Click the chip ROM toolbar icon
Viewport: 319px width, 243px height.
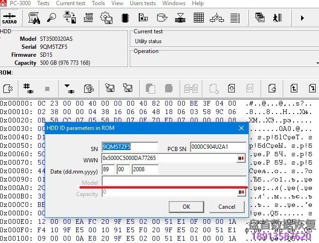(x=125, y=18)
